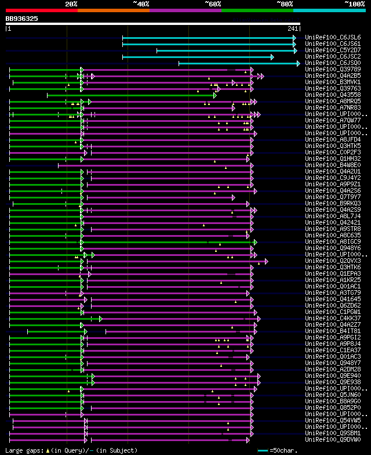Click the white query sequence bar
371x455 pixels.
[153, 24]
